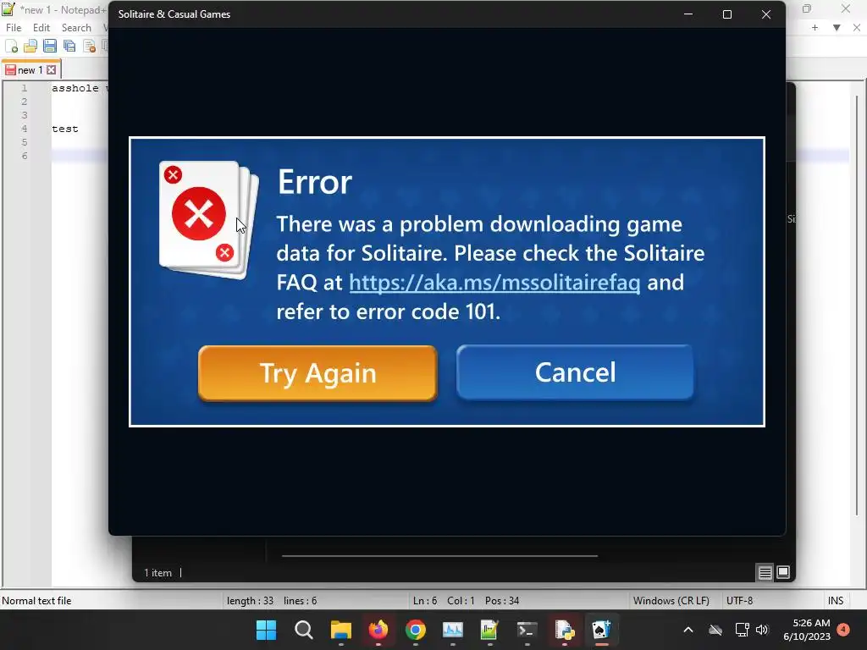Click 'UTF-8' encoding in status bar
Viewport: 867px width, 650px height.
(739, 601)
